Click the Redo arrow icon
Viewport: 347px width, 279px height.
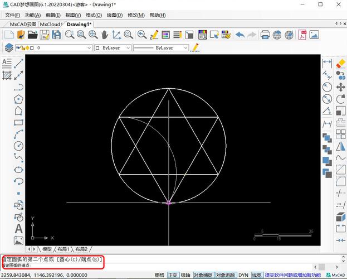pyautogui.click(x=252, y=35)
